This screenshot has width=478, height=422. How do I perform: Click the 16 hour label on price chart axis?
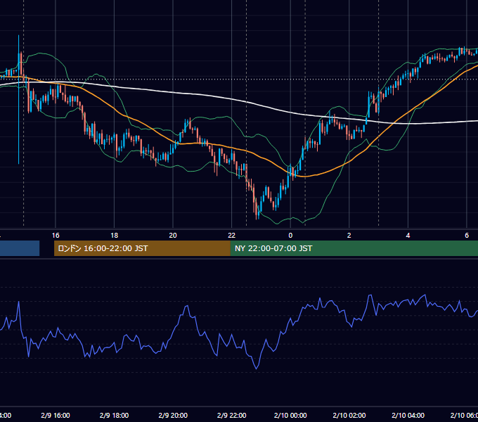[x=56, y=236]
